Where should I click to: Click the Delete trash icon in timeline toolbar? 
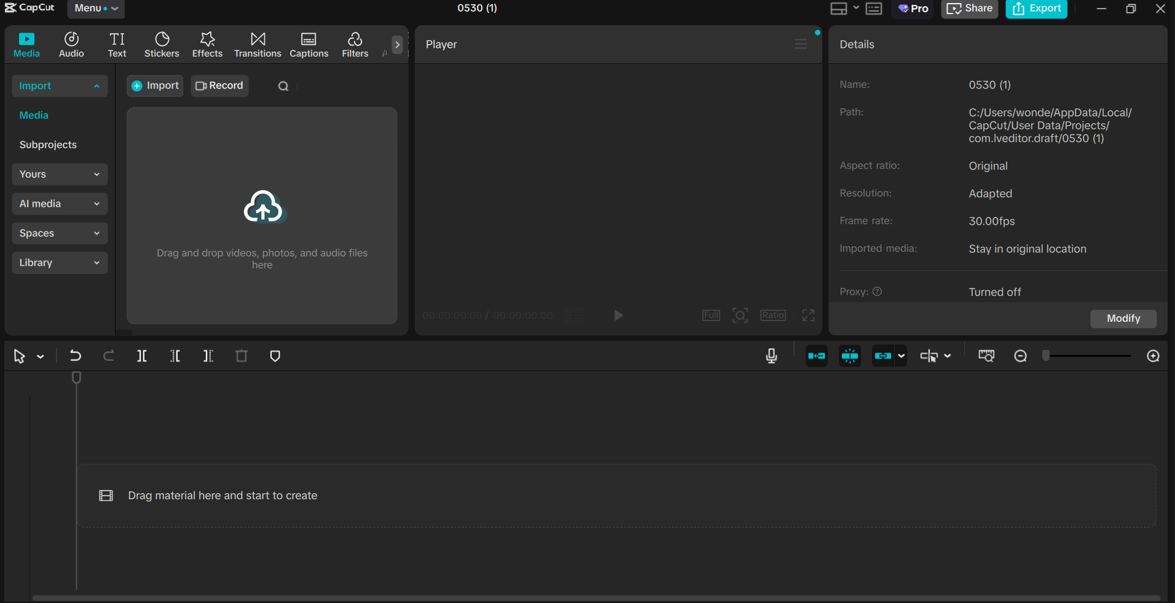pos(242,356)
